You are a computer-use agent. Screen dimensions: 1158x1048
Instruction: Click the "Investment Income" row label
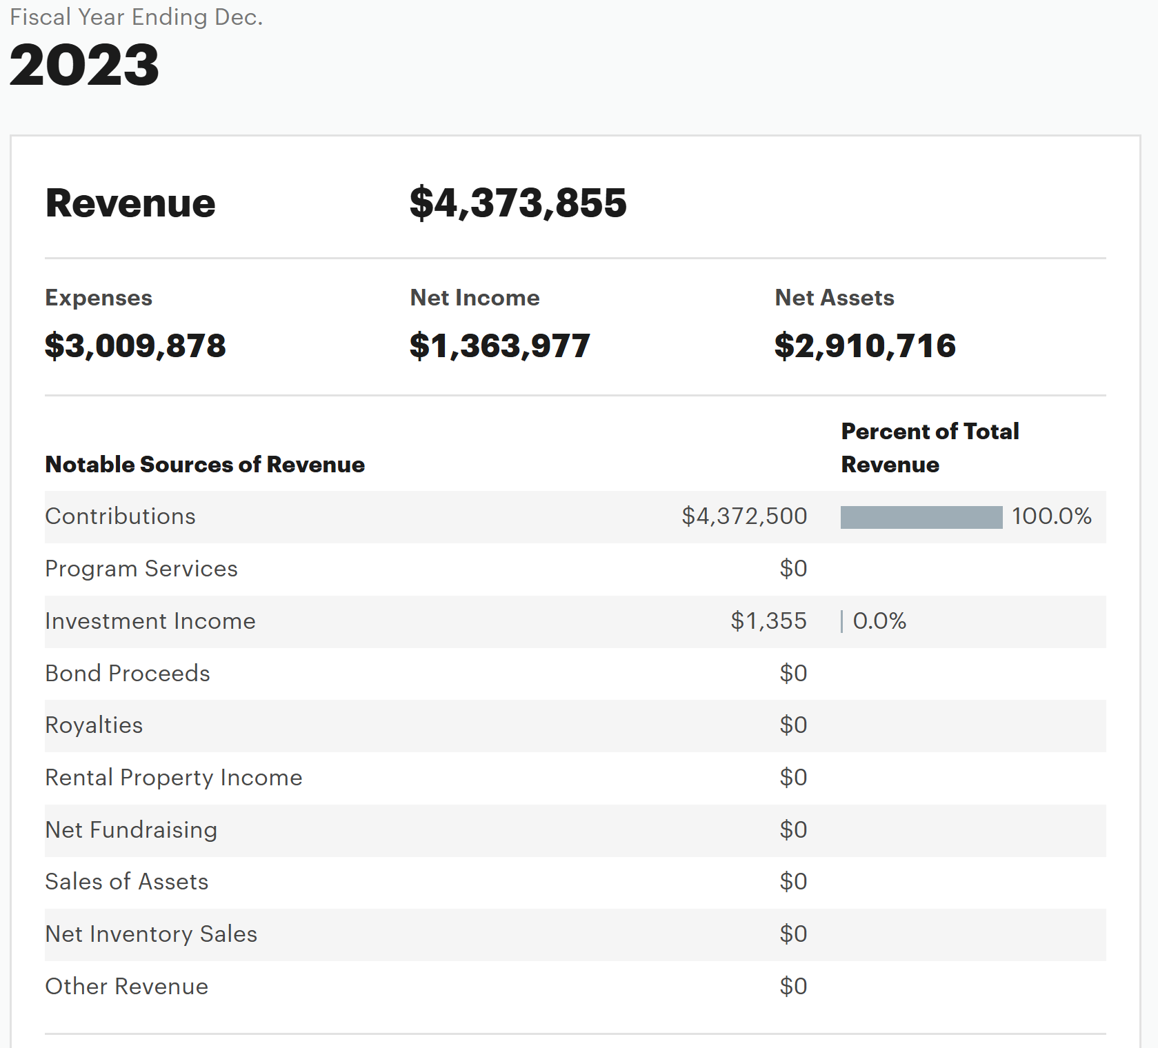[150, 621]
